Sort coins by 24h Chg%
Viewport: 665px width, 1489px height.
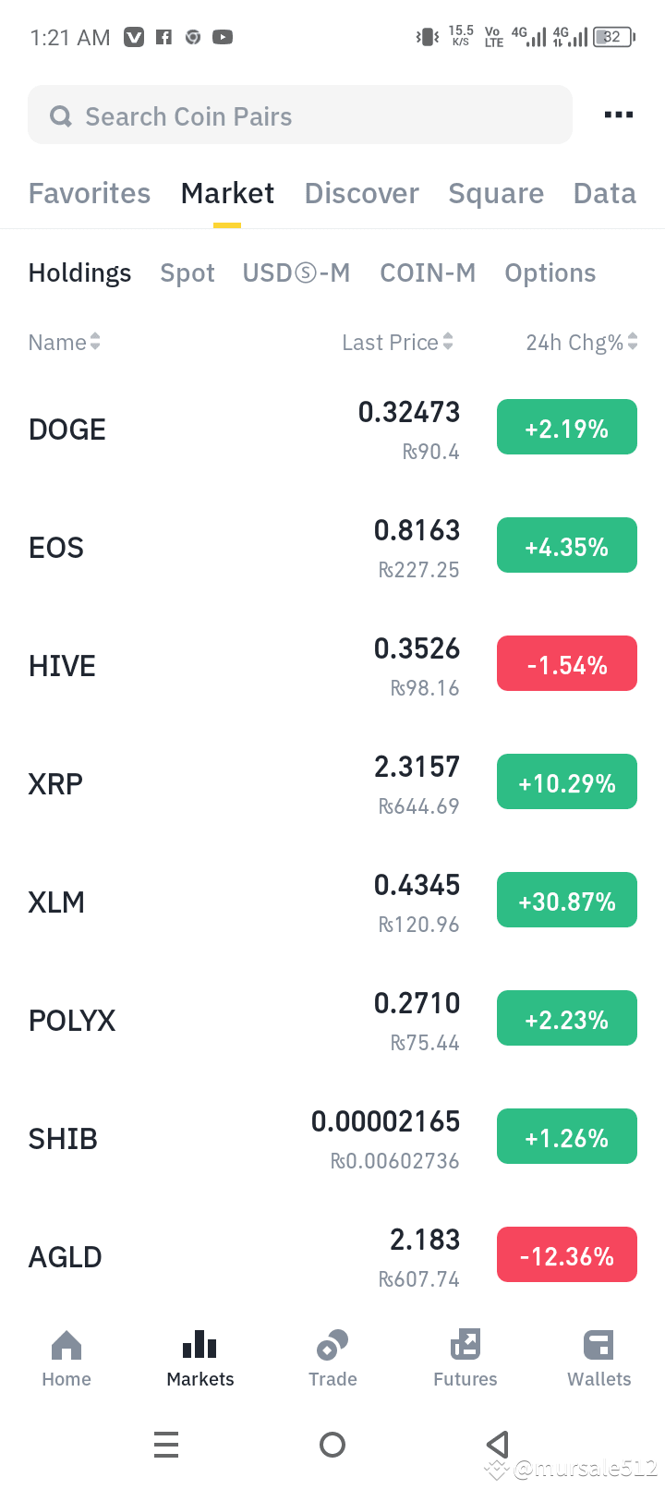coord(581,343)
